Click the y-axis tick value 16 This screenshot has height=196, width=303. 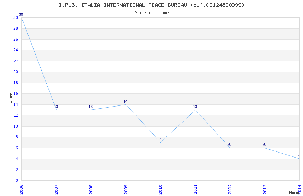[x=16, y=93]
